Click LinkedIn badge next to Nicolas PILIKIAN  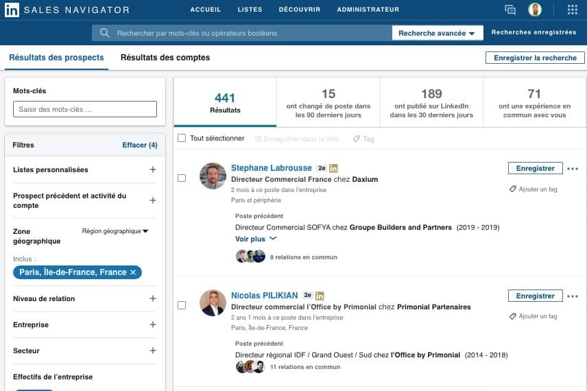click(320, 296)
